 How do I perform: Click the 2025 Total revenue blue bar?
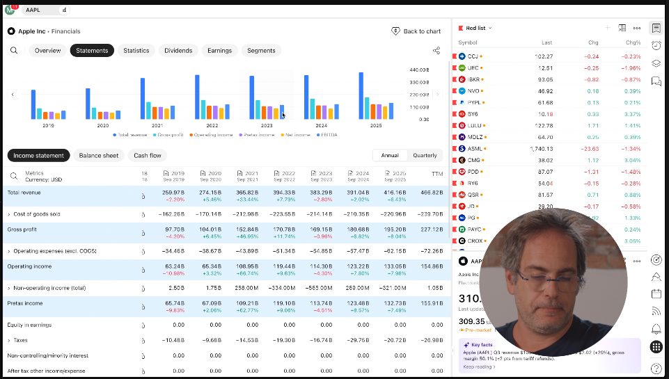361,95
